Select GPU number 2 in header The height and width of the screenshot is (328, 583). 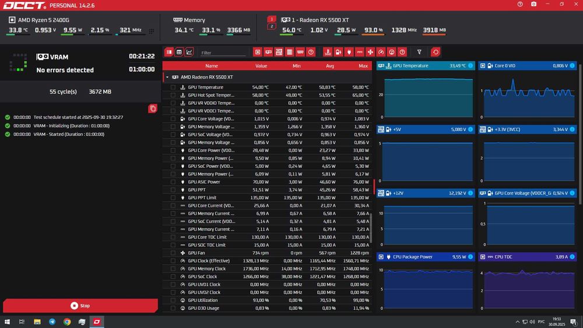272,26
